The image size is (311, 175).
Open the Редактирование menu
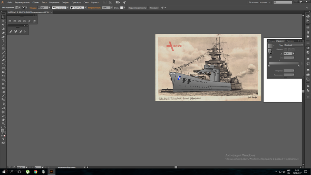pos(22,2)
